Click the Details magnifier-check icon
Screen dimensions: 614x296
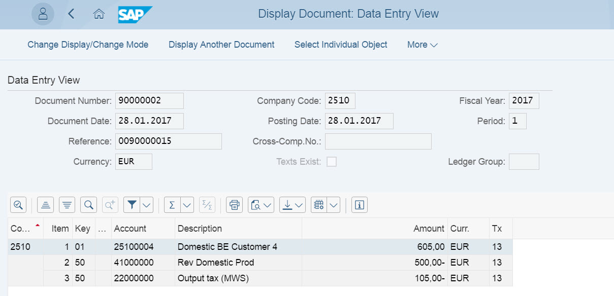click(18, 205)
